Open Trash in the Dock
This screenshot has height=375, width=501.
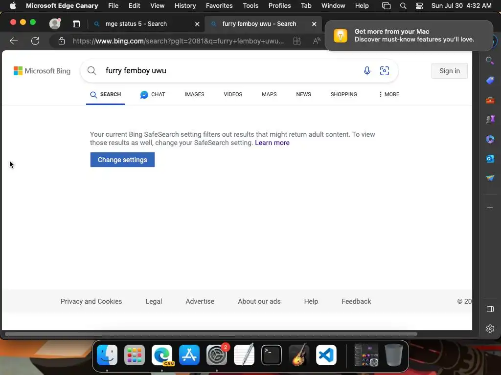click(x=394, y=355)
